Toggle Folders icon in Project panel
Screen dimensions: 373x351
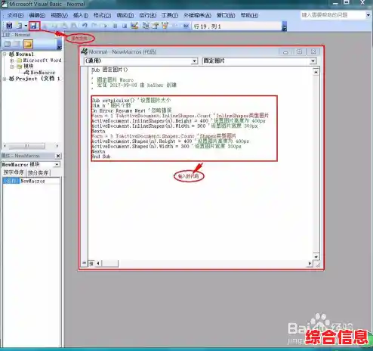[28, 44]
